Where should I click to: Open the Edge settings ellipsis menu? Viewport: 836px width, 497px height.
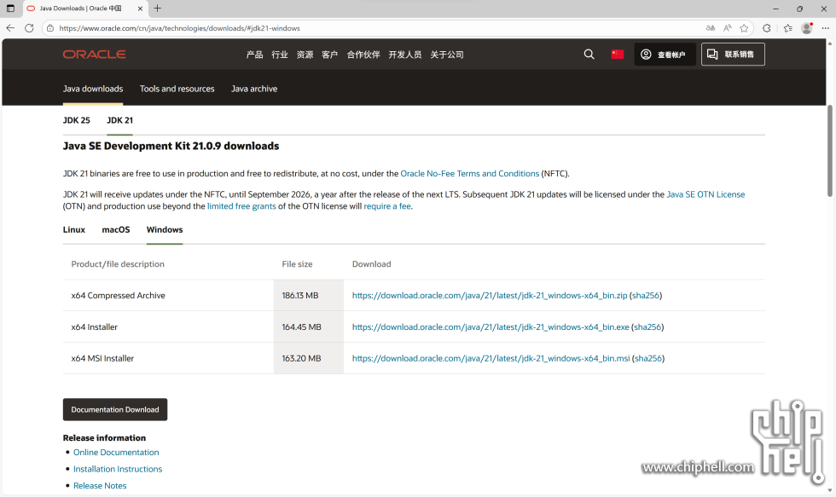pyautogui.click(x=824, y=28)
